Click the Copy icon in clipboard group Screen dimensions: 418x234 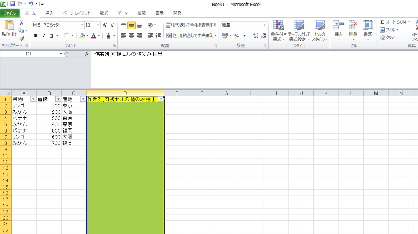(21, 31)
